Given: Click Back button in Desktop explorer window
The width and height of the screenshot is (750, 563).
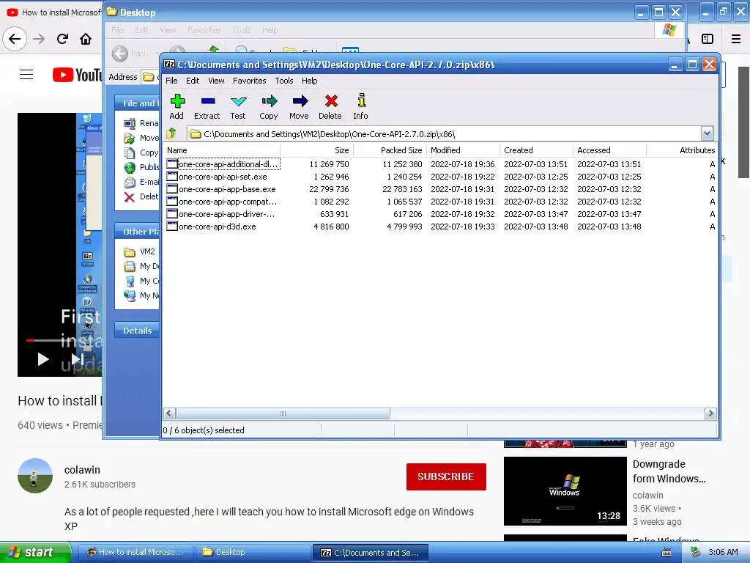Looking at the screenshot, I should [x=130, y=53].
